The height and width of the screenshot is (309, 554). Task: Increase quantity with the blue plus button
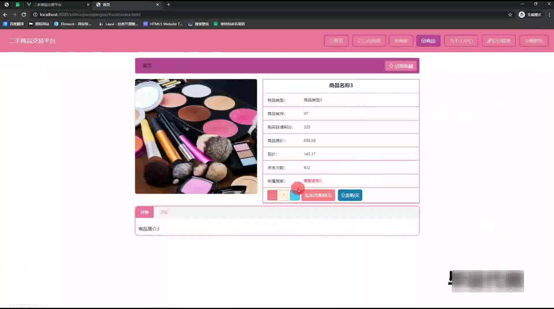pyautogui.click(x=295, y=195)
